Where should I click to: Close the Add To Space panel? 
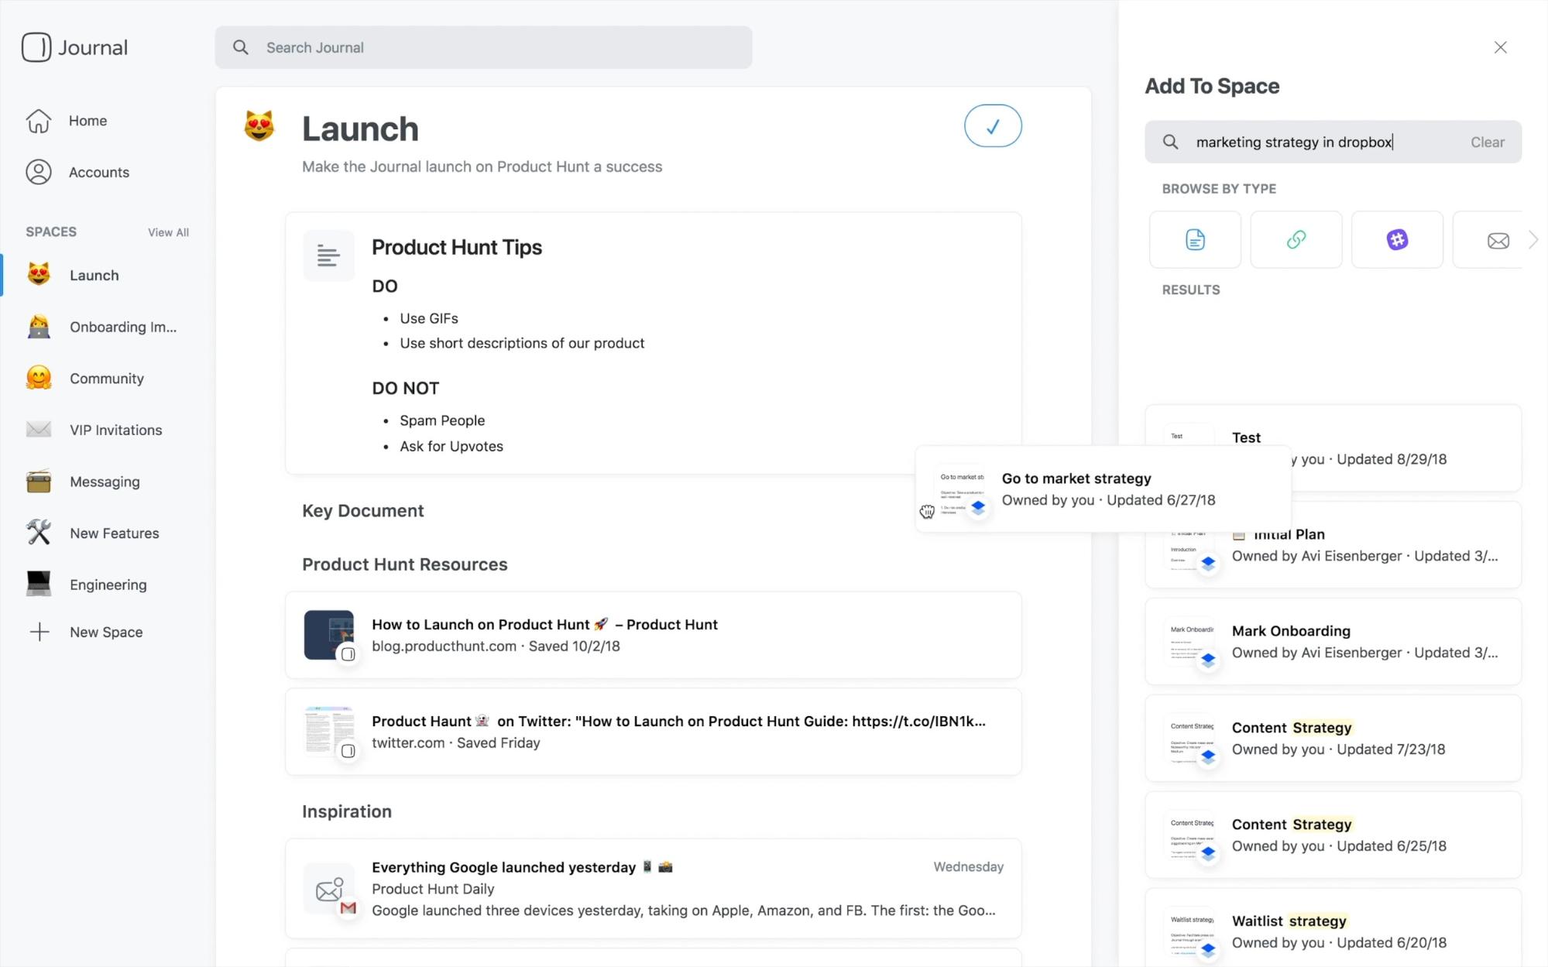pos(1500,47)
